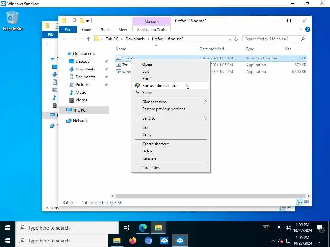Open Desktop in the navigation pane

click(x=82, y=61)
